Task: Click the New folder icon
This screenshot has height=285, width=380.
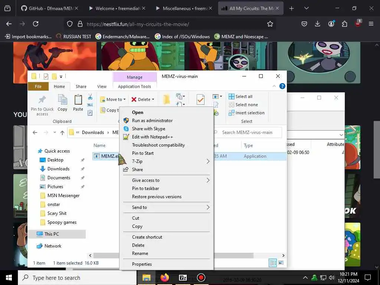Action: 167,99
